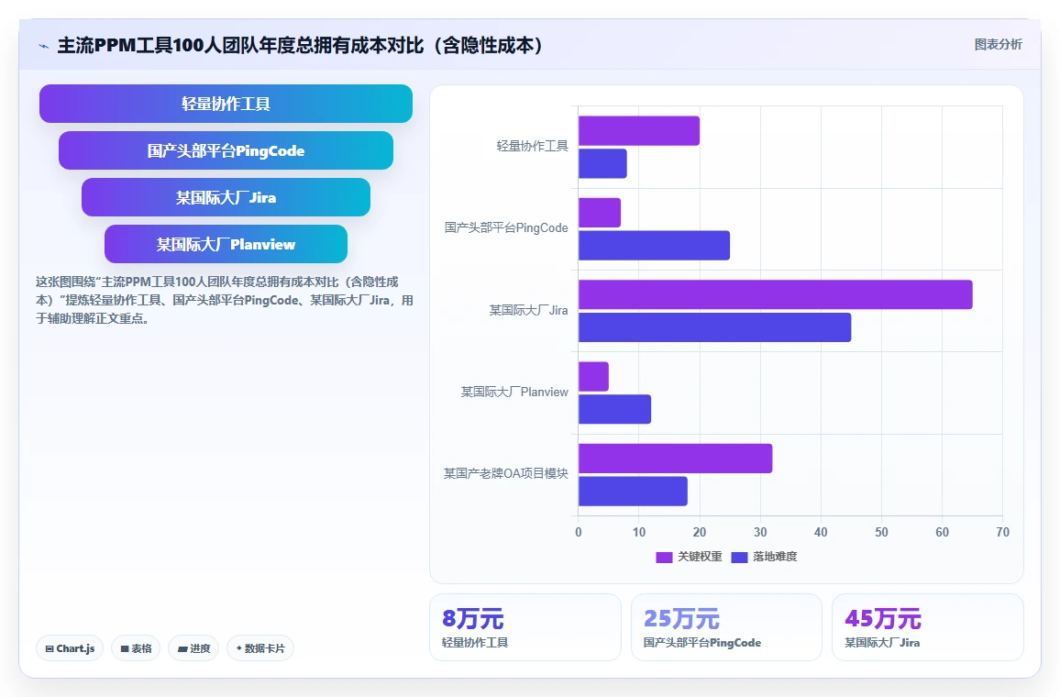Click the 某国际大厂Jira y-axis label

[x=529, y=310]
